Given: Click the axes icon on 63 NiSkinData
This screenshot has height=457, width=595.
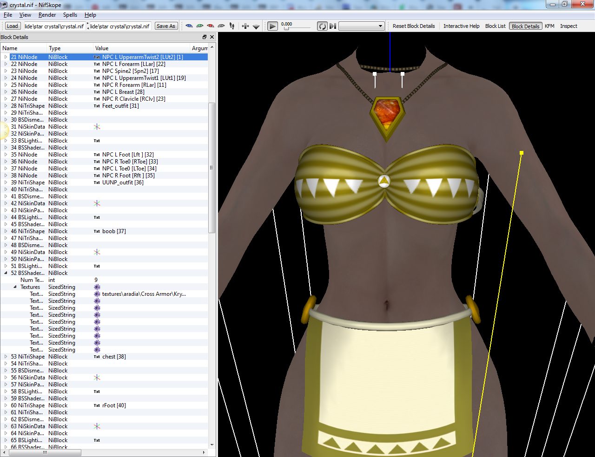Looking at the screenshot, I should coord(97,426).
